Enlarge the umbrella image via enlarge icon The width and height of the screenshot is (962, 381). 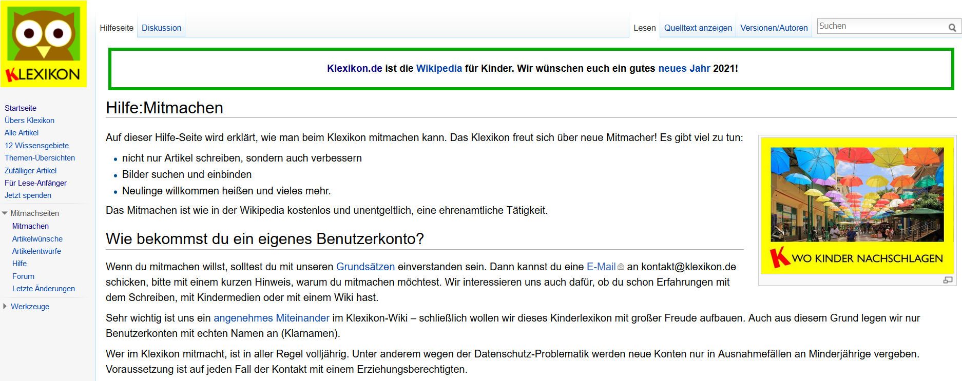(948, 280)
